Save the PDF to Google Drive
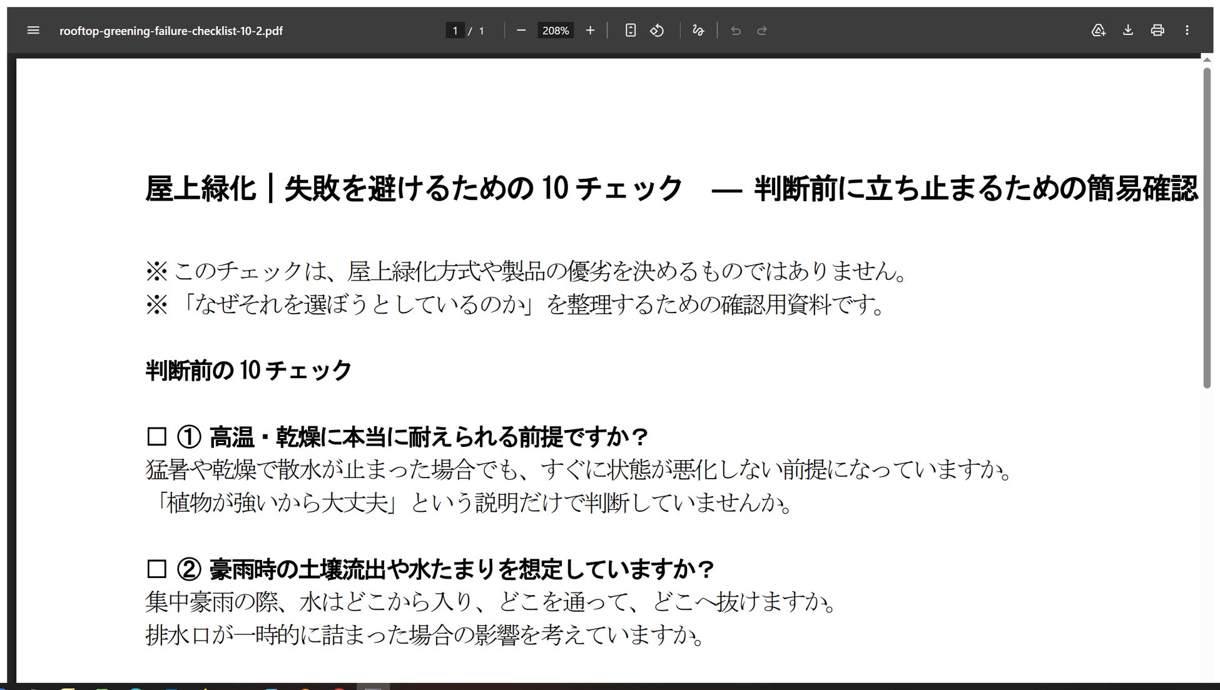The width and height of the screenshot is (1220, 690). click(1099, 31)
